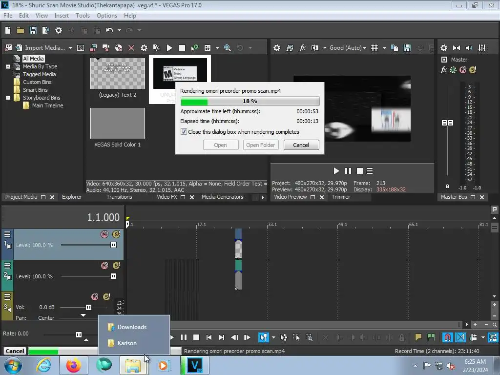Open the Project Media views dropdown arrow

217,48
